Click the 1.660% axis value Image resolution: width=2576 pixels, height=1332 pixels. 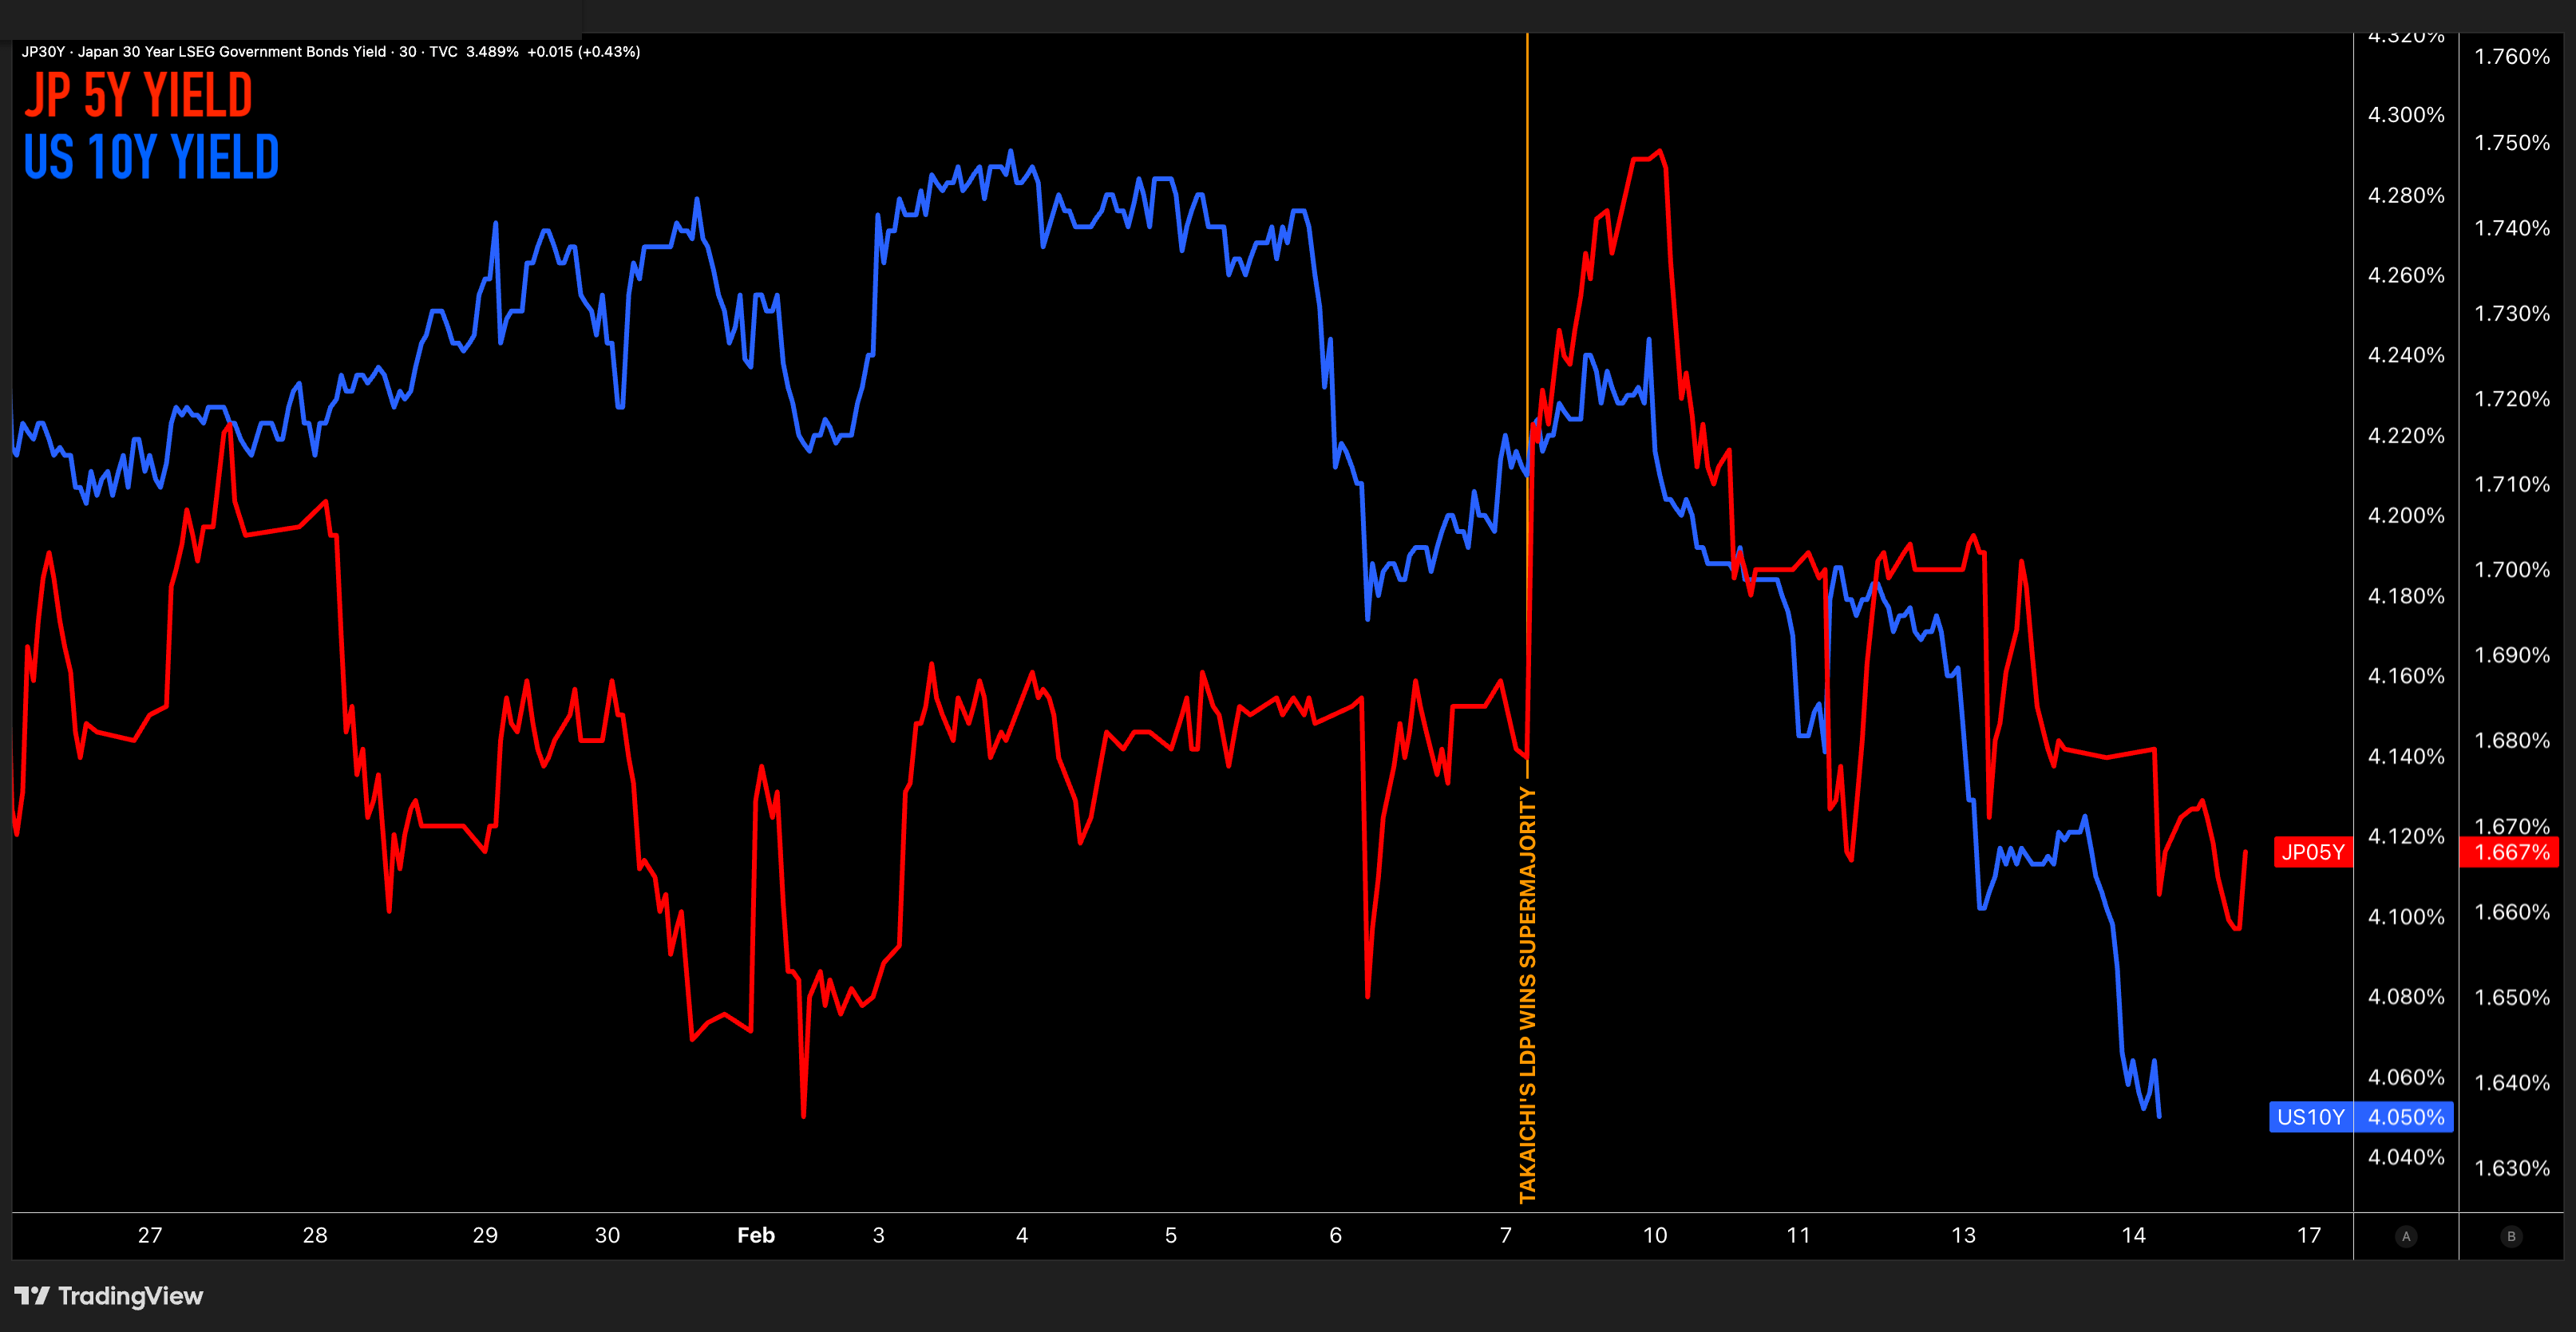[2512, 912]
